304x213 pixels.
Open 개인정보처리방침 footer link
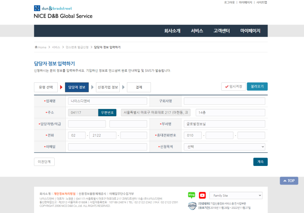65,194
